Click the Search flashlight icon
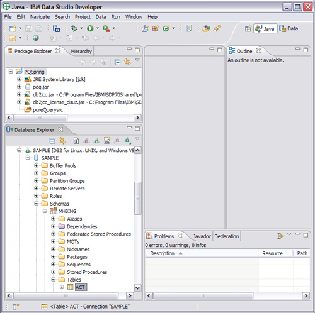The height and width of the screenshot is (313, 315). tap(217, 28)
